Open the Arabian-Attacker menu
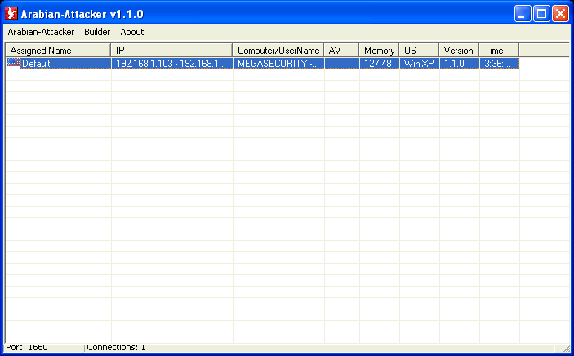574x356 pixels. click(x=41, y=32)
